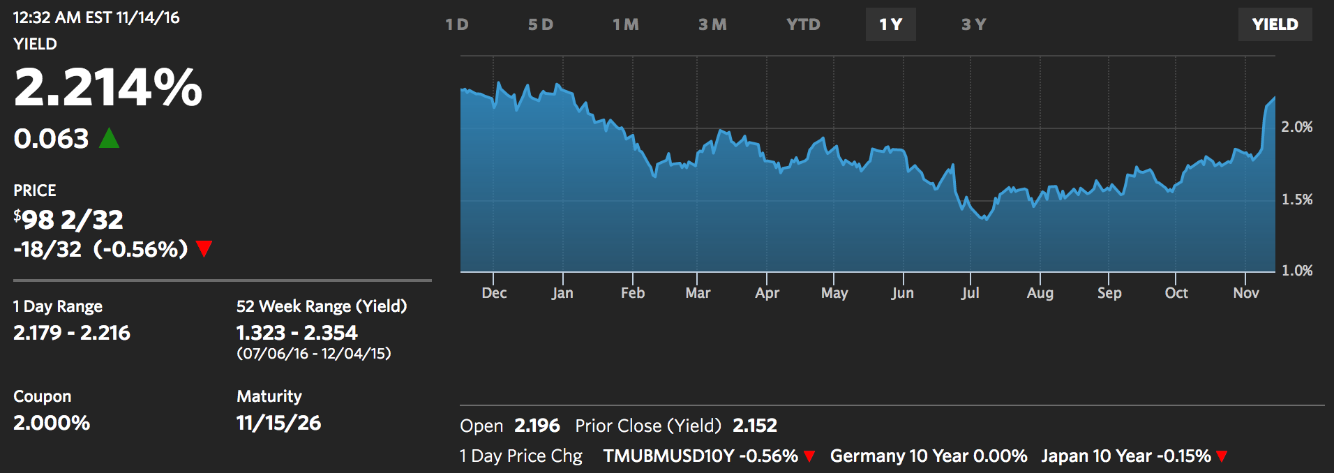Viewport: 1334px width, 473px height.
Task: Switch chart to 3M range
Action: pyautogui.click(x=712, y=24)
